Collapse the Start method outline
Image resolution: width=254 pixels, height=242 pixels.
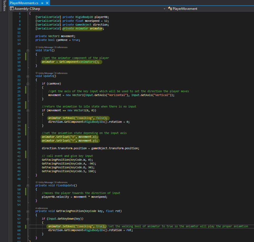coord(28,50)
